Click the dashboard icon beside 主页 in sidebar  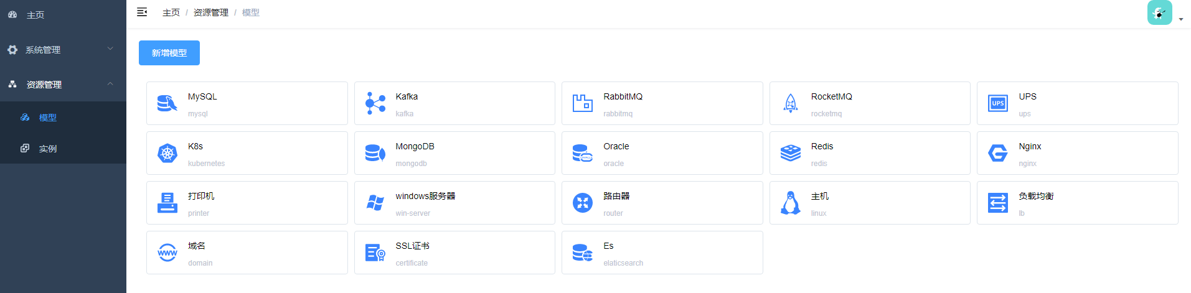coord(12,14)
